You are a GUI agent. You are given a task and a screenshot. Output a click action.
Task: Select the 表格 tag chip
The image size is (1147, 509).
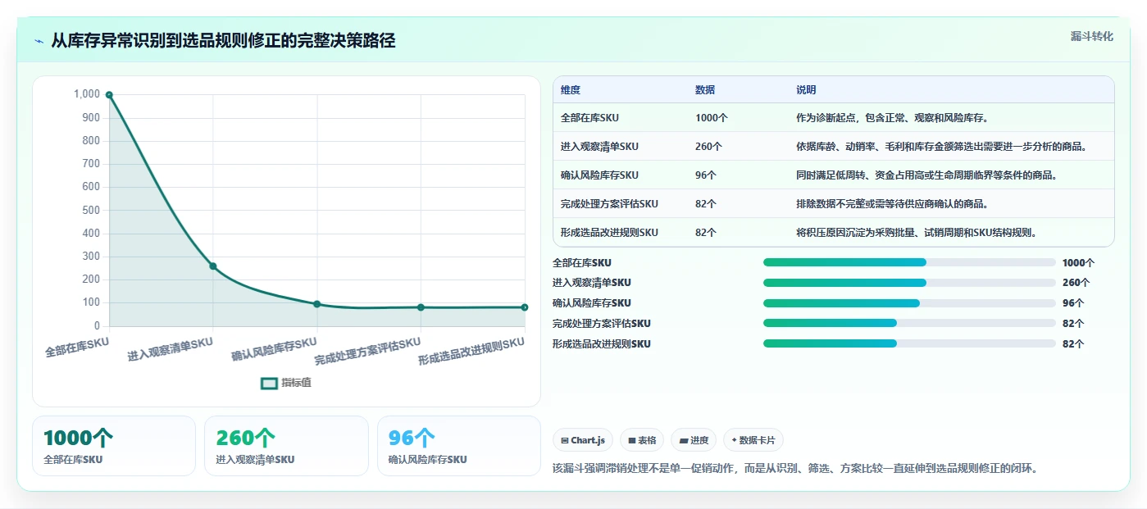click(x=642, y=440)
